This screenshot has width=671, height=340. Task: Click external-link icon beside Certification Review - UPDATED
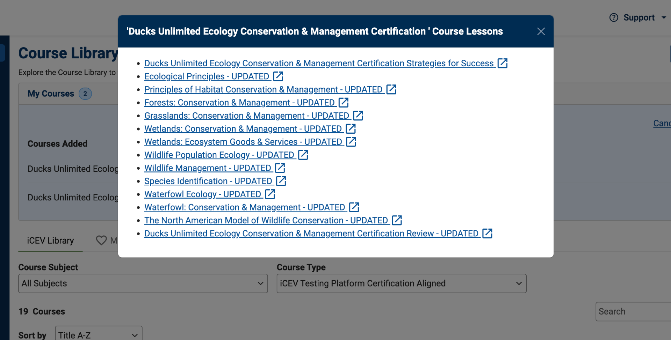[487, 233]
